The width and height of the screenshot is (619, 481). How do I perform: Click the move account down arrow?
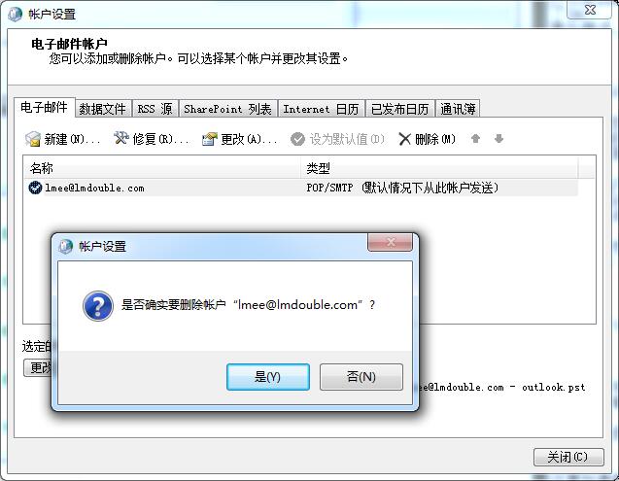point(499,139)
